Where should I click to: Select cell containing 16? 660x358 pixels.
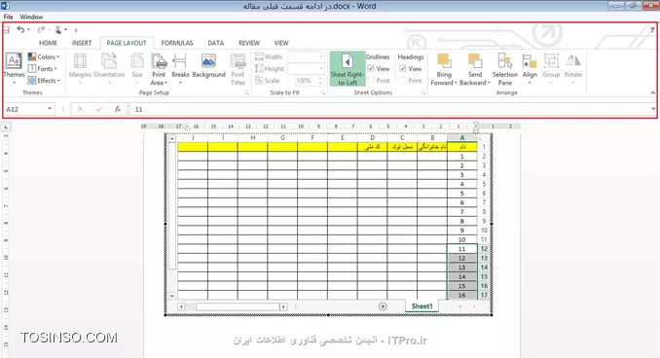click(x=461, y=295)
